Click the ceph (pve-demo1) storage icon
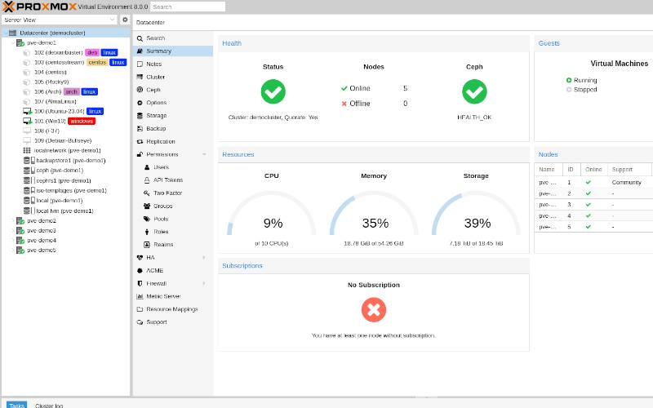 29,171
